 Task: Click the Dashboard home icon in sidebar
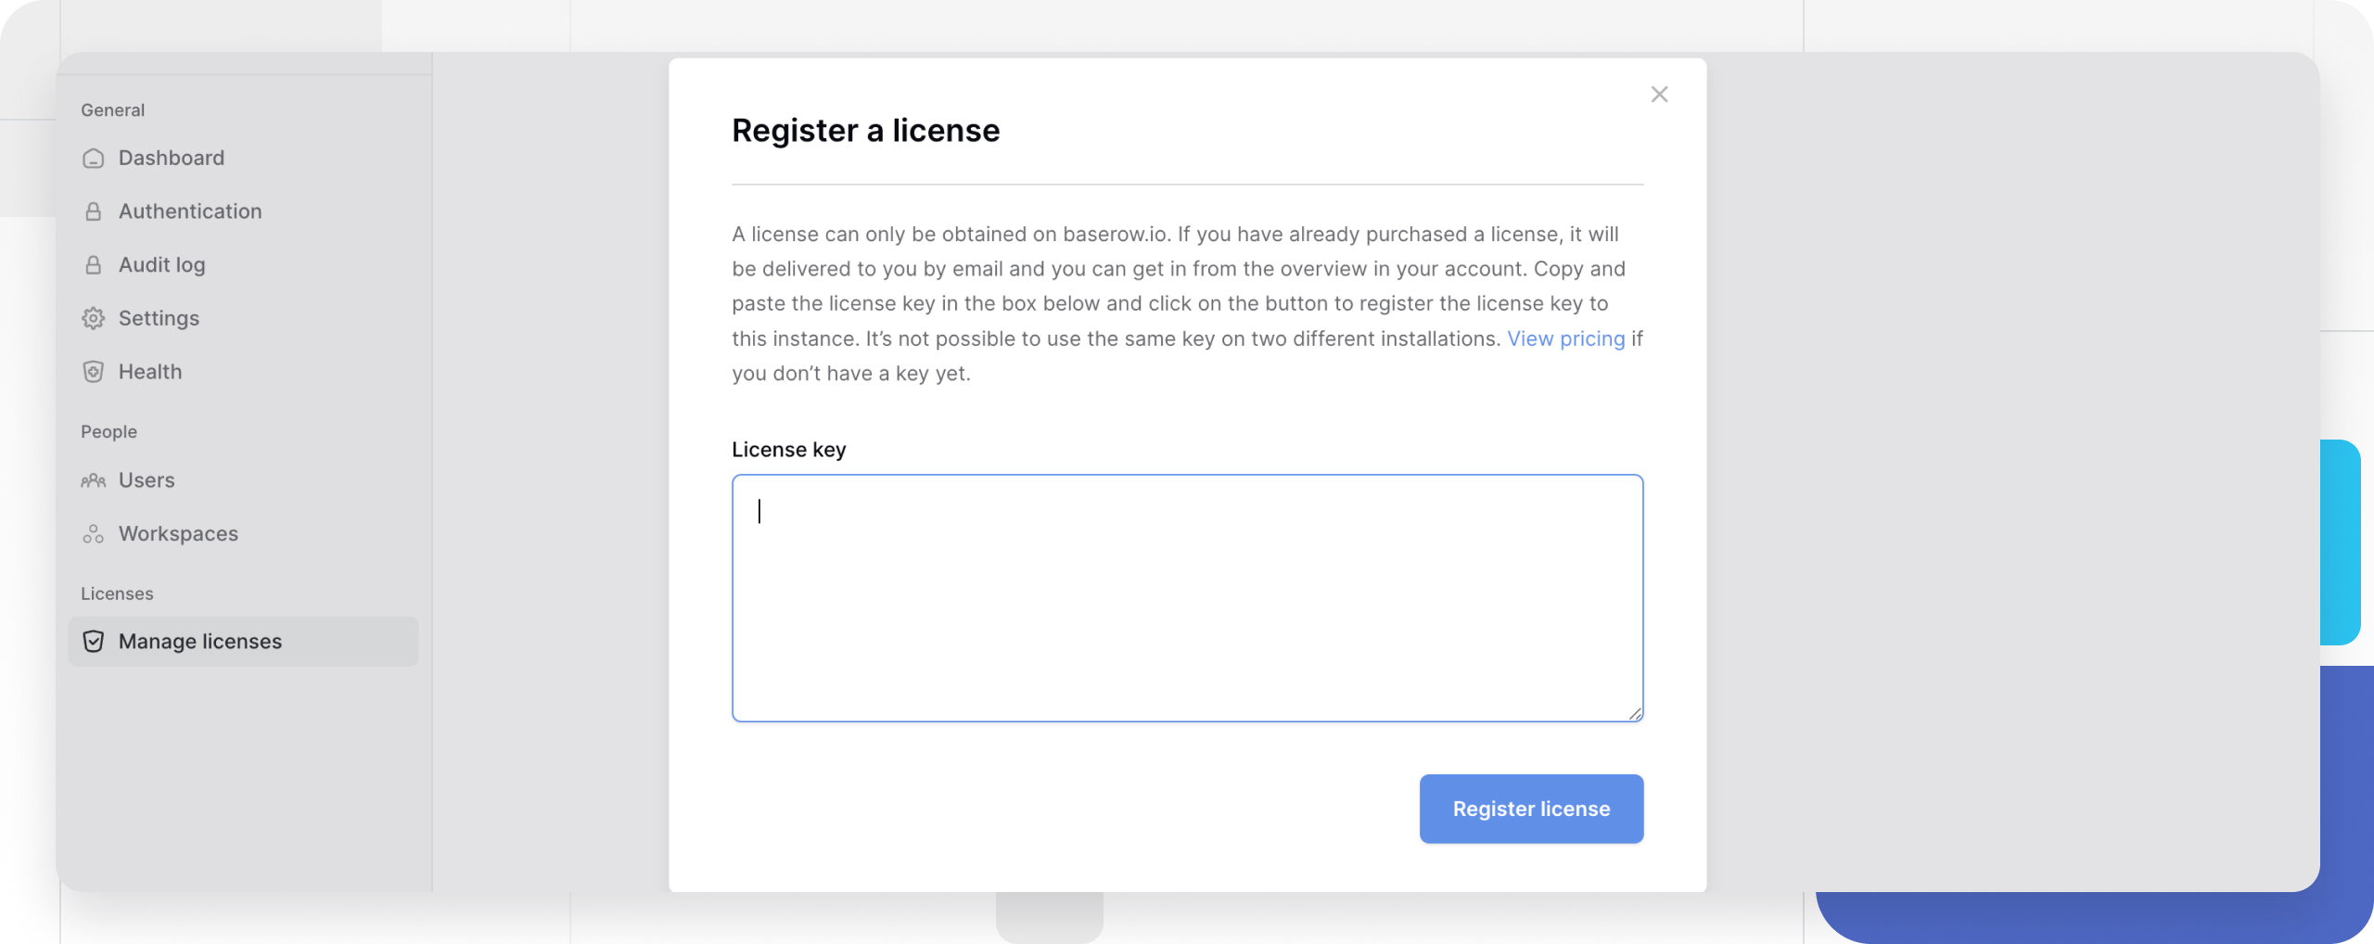pos(93,159)
